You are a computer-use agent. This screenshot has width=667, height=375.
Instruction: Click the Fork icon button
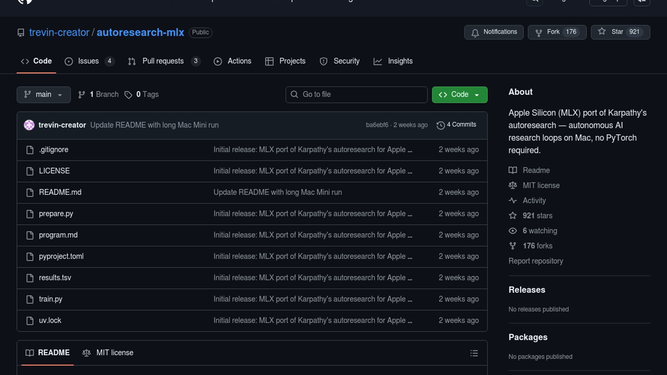pos(538,33)
